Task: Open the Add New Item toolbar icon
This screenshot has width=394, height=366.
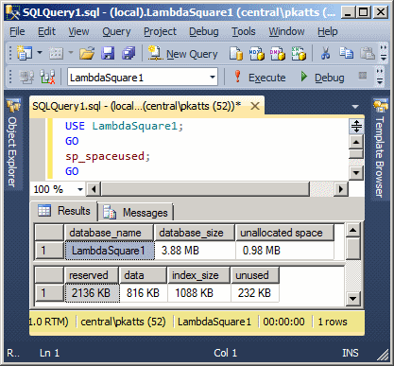Action: (x=56, y=53)
